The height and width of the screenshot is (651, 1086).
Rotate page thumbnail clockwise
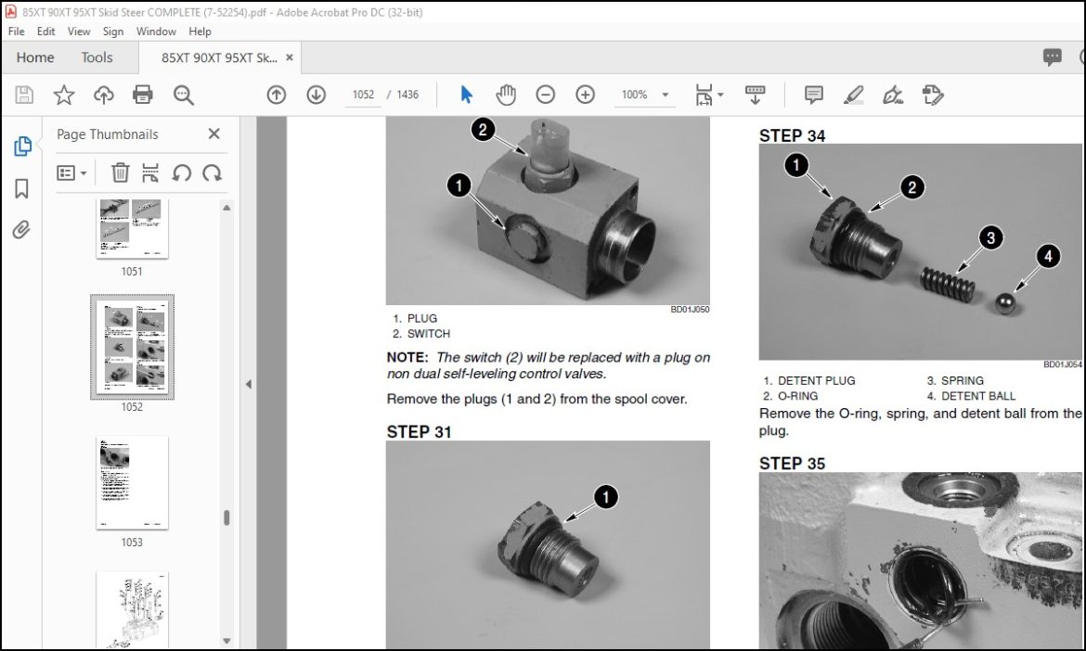coord(212,172)
